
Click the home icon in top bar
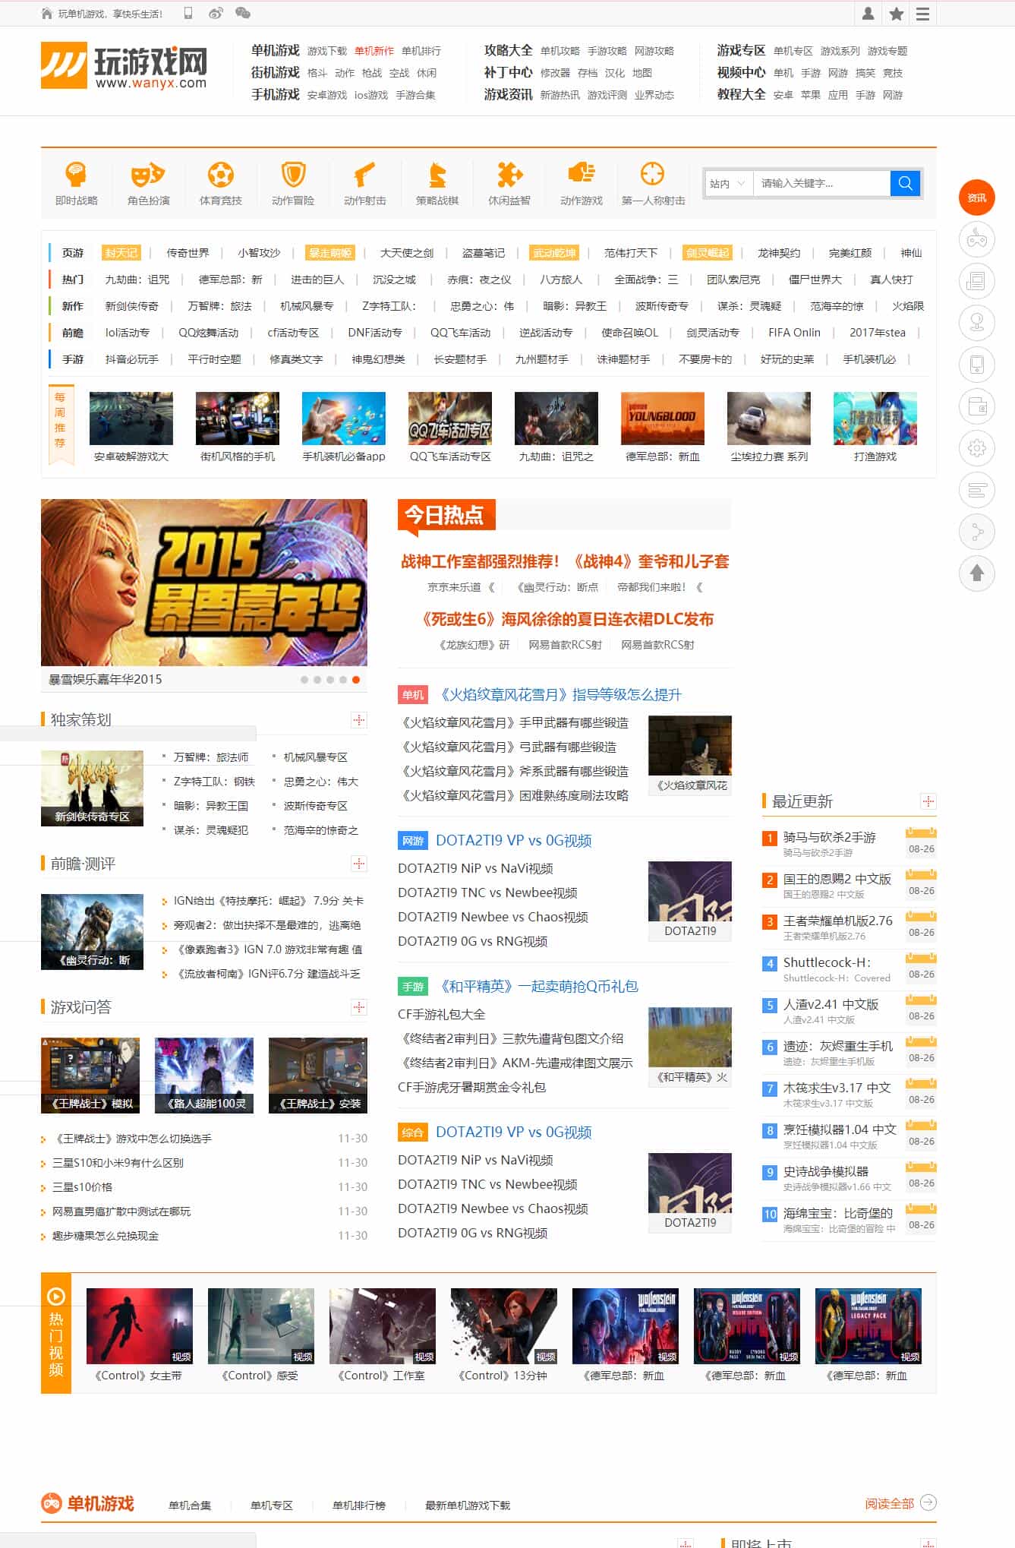click(47, 14)
